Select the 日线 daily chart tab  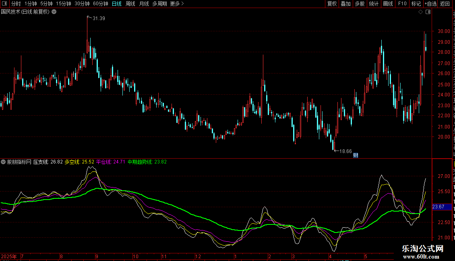117,4
